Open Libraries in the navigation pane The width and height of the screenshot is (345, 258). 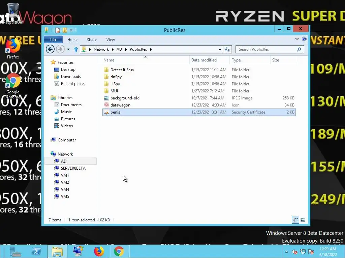(65, 98)
